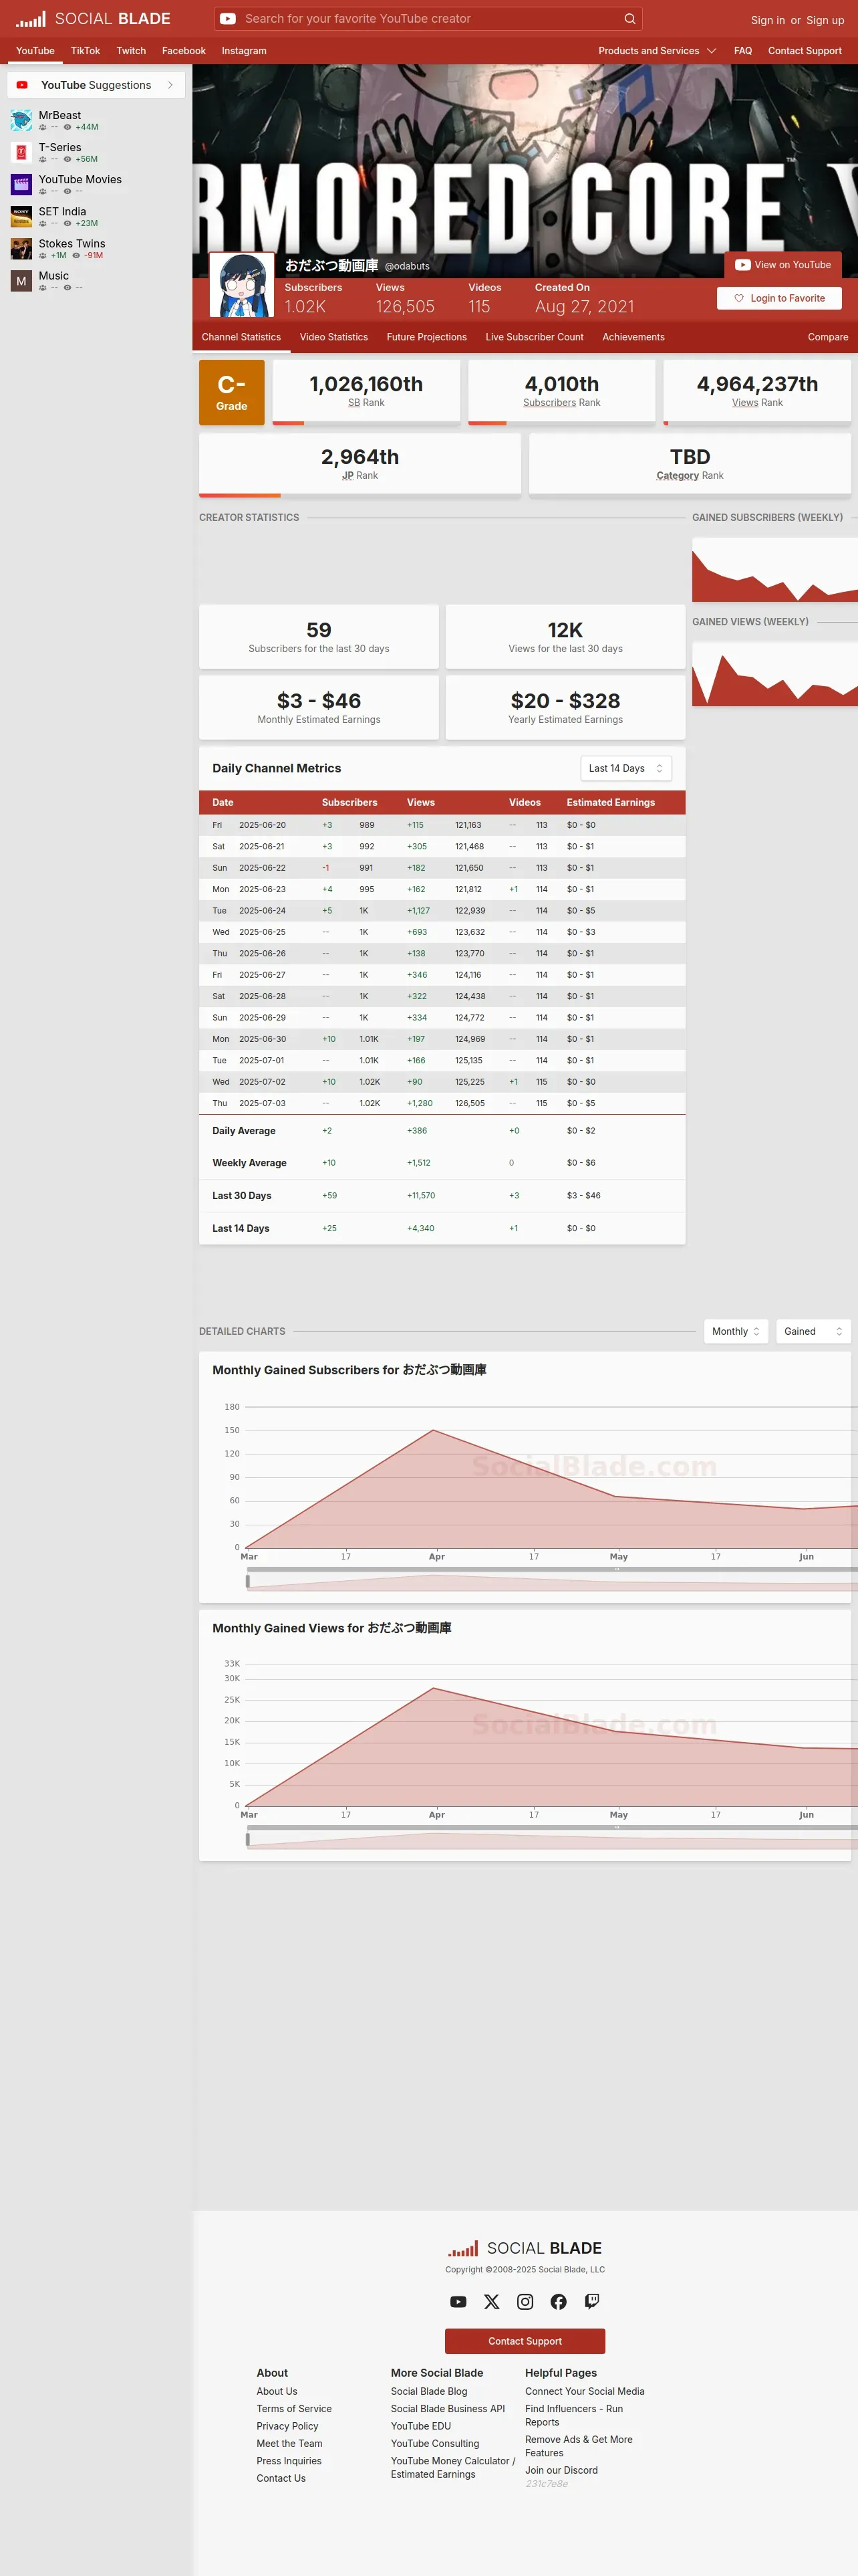Screen dimensions: 858x2576
Task: Click the Login to Favorite button
Action: pos(779,298)
